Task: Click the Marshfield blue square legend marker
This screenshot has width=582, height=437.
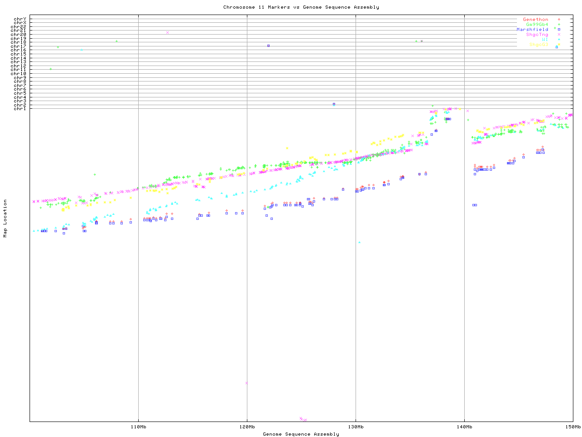Action: click(x=559, y=30)
